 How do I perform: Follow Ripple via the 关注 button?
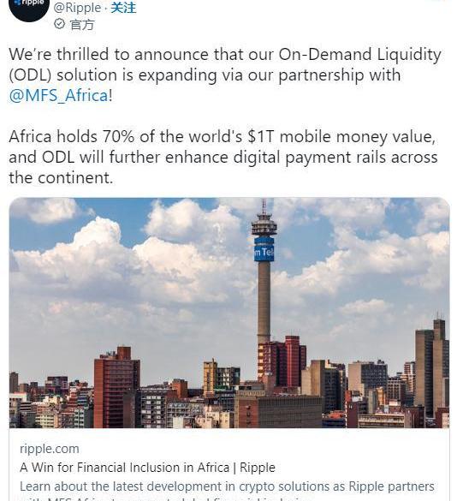coord(123,8)
